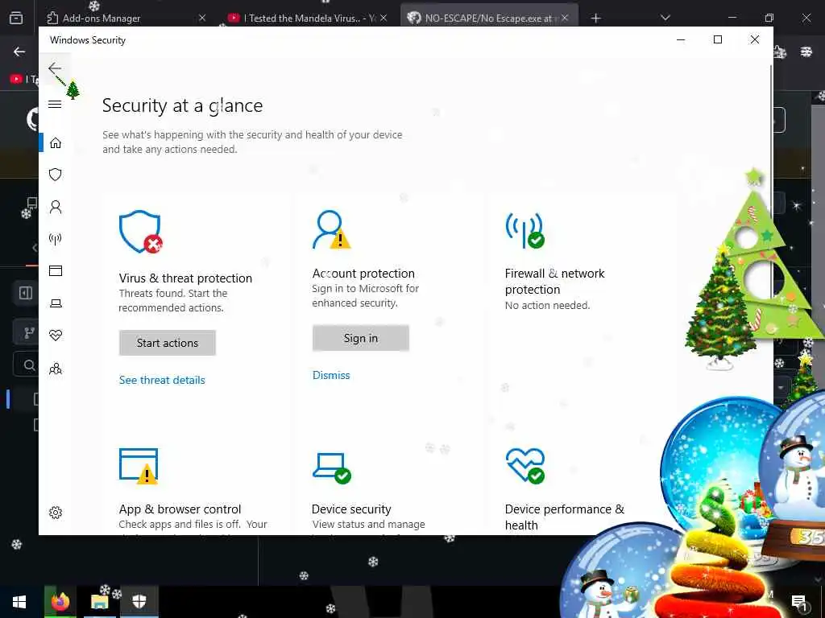This screenshot has height=618, width=825.
Task: Open Firewall & network antenna icon in sidebar
Action: click(x=56, y=240)
